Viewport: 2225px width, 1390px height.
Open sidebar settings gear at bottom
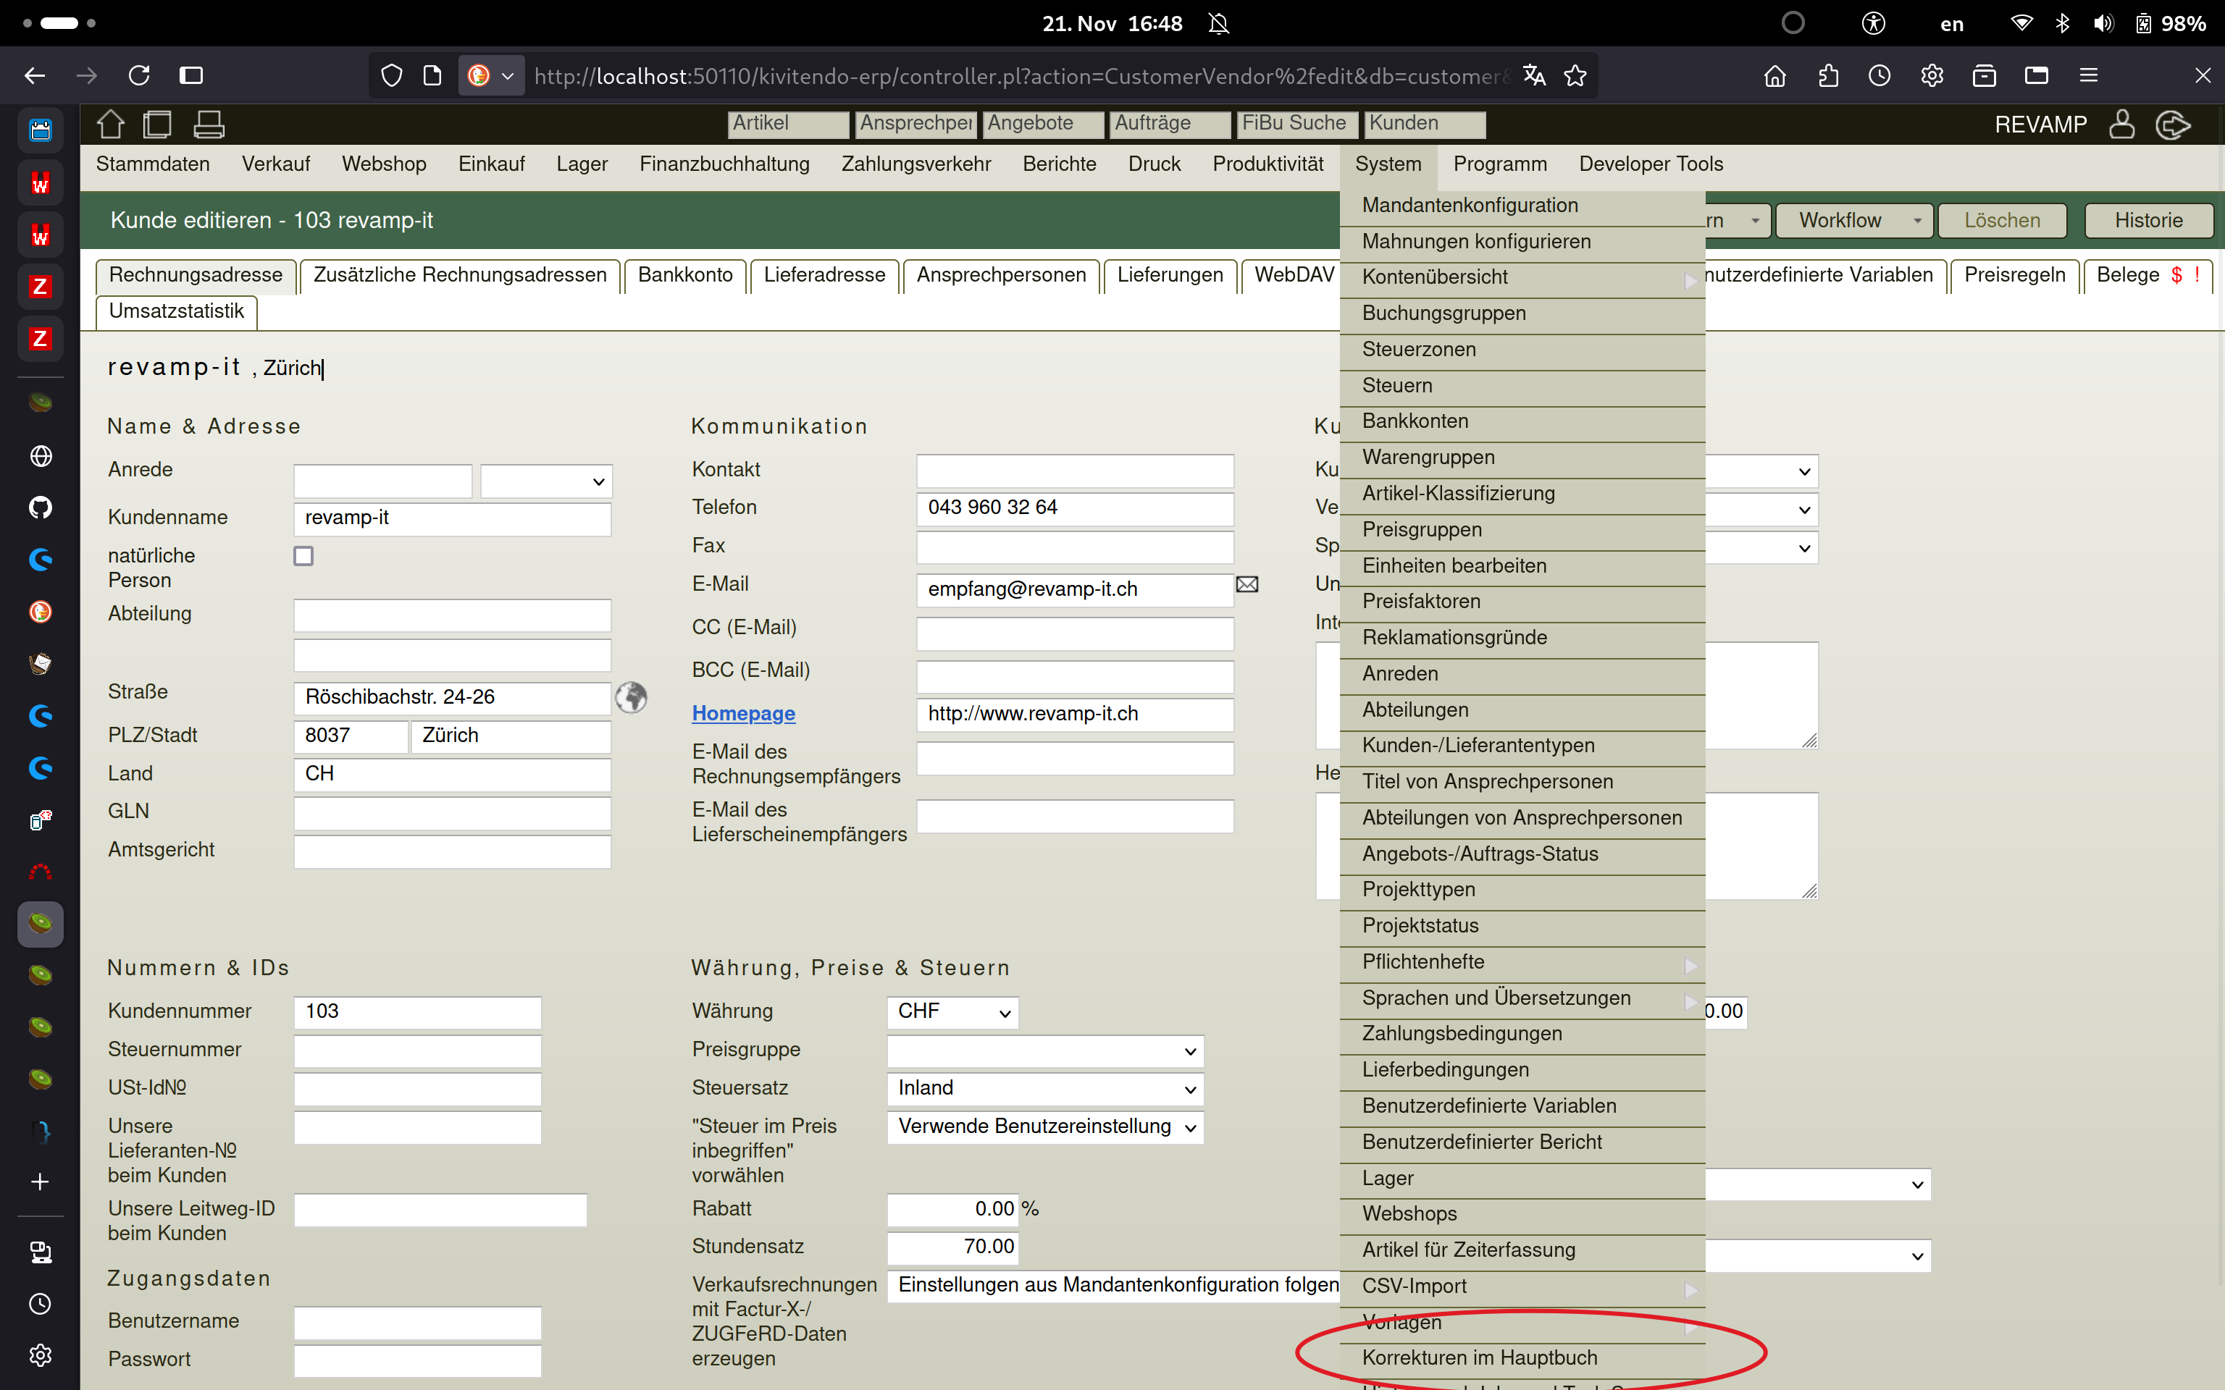point(41,1355)
